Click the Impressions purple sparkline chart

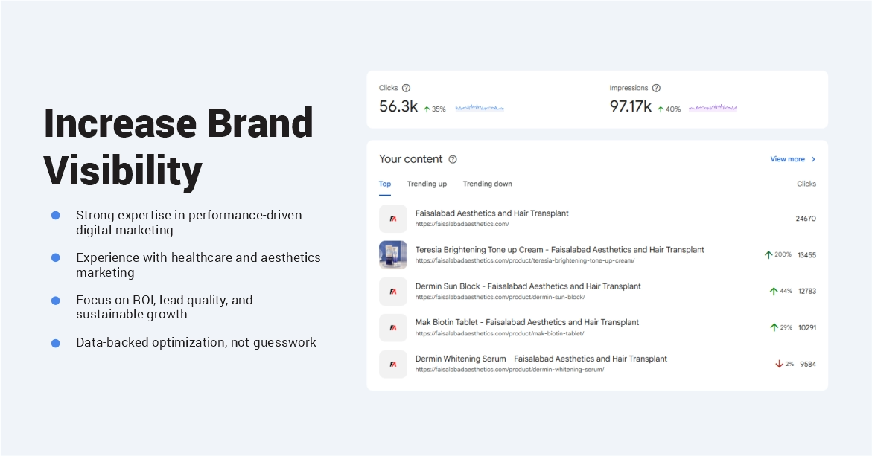[x=713, y=109]
